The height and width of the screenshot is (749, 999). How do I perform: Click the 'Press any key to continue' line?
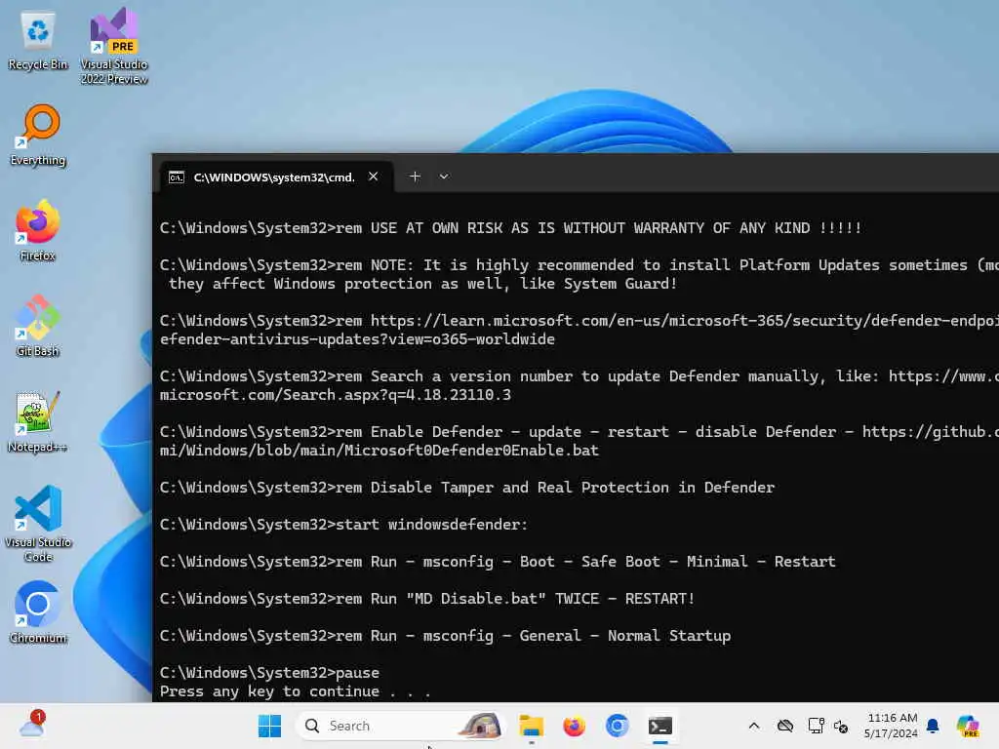295,691
